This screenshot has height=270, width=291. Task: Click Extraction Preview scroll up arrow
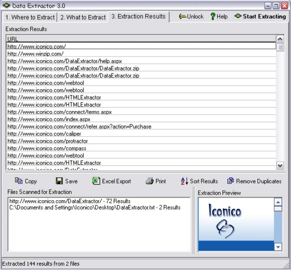coord(278,202)
